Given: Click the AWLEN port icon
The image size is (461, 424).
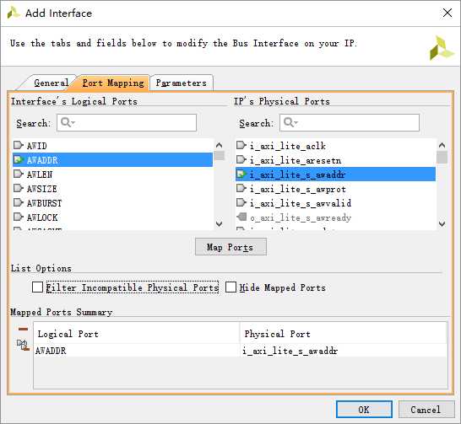Looking at the screenshot, I should (19, 174).
